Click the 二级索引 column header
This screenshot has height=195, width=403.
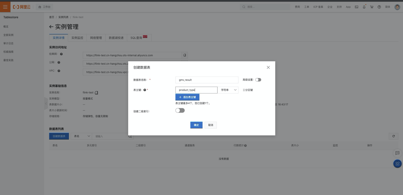[x=141, y=145]
